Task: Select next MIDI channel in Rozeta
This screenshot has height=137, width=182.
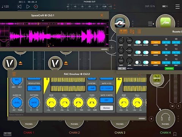Action: (x=124, y=68)
